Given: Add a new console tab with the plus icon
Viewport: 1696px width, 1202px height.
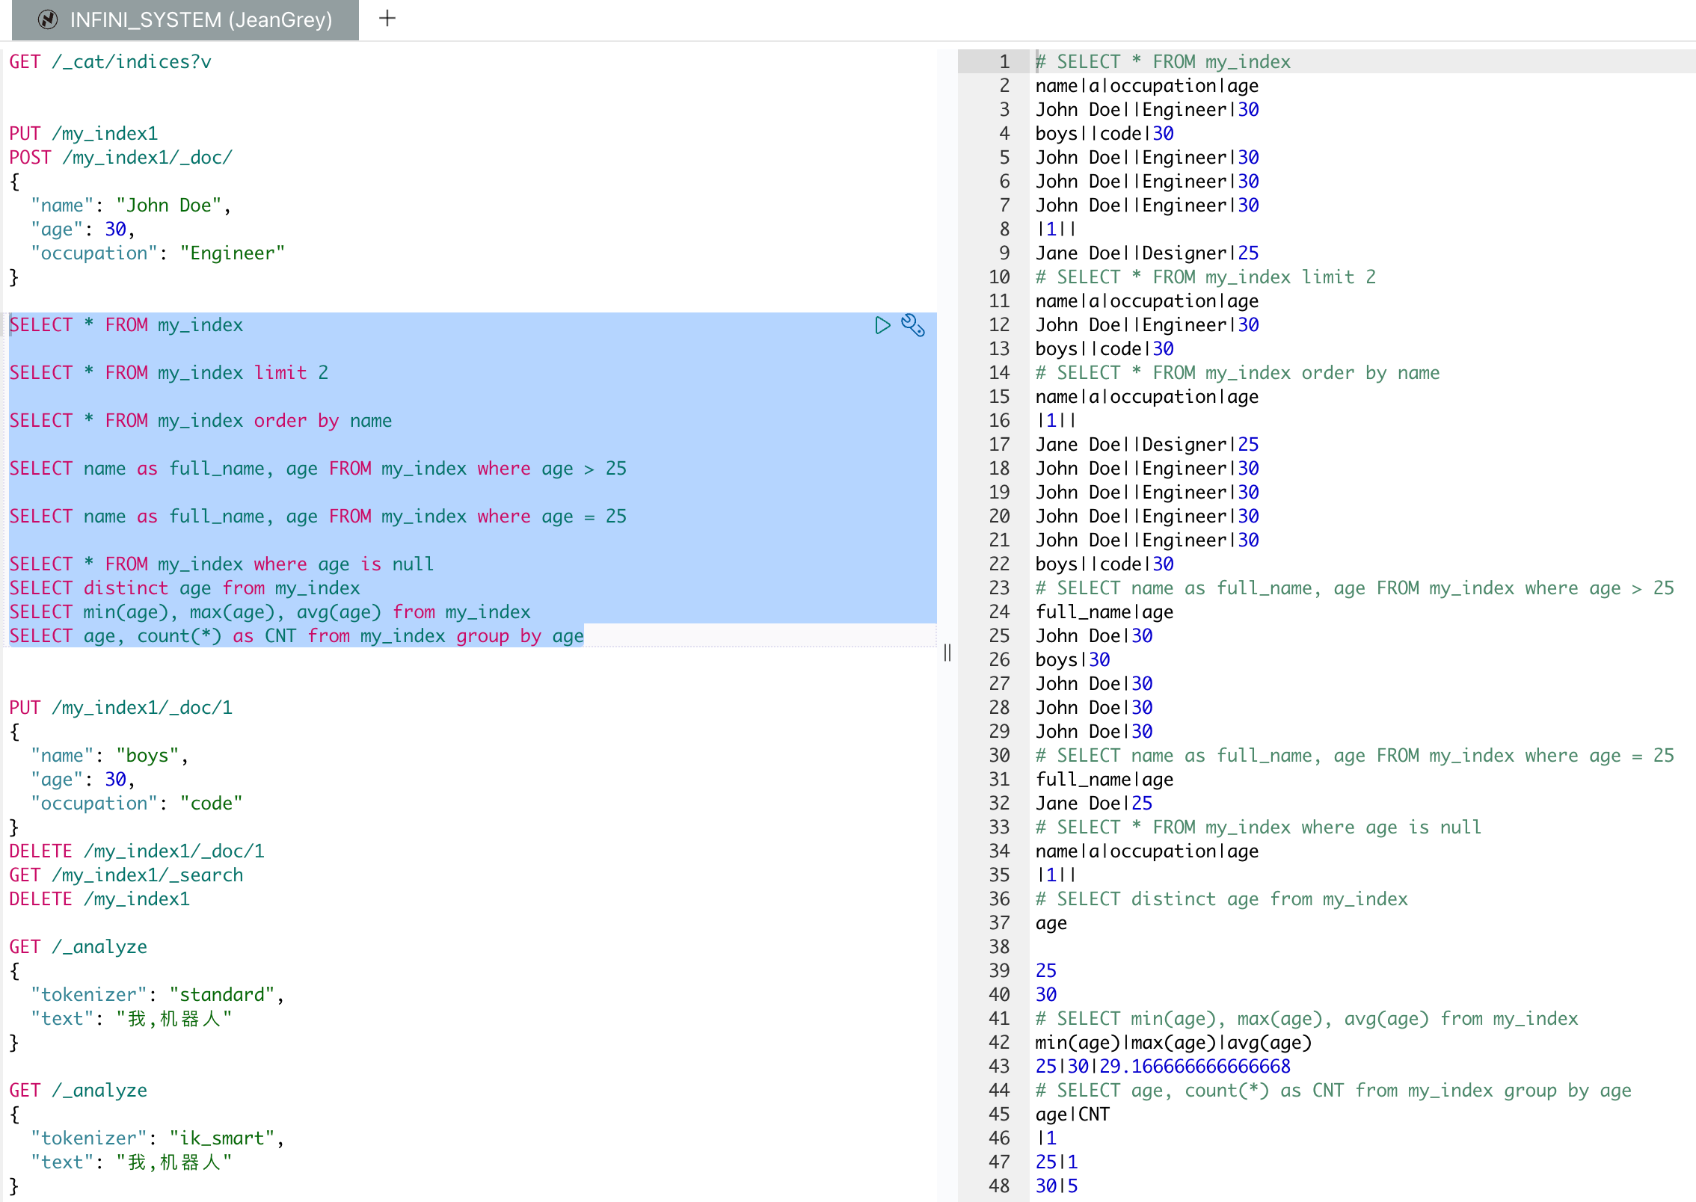Looking at the screenshot, I should click(387, 18).
